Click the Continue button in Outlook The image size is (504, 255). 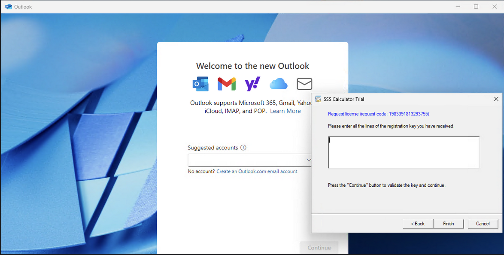click(319, 248)
